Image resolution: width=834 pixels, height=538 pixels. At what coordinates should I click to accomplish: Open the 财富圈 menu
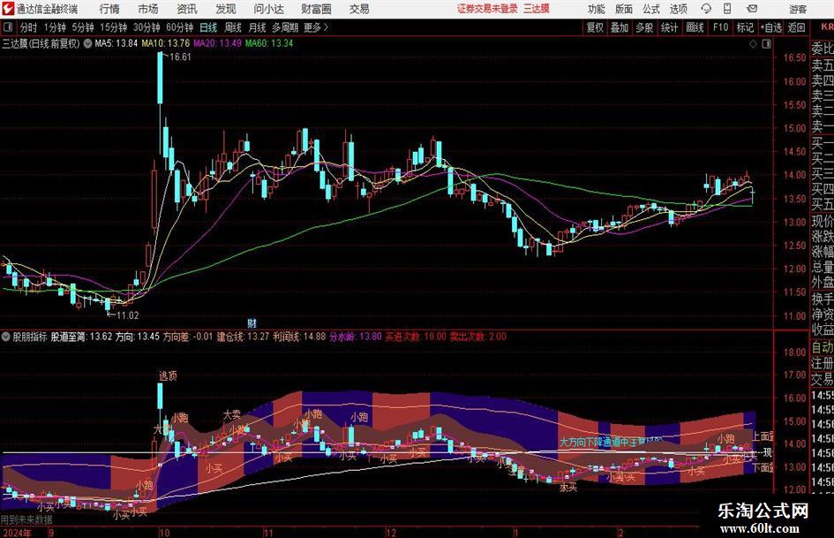pos(316,9)
